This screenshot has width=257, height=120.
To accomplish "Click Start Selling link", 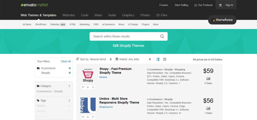I will coord(181,5).
